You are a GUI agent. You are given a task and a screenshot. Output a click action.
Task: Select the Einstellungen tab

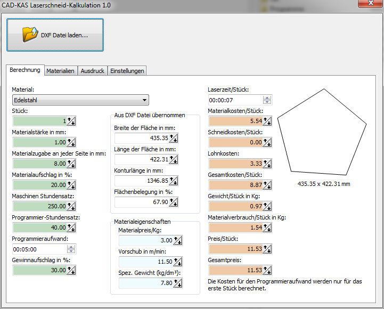[127, 71]
